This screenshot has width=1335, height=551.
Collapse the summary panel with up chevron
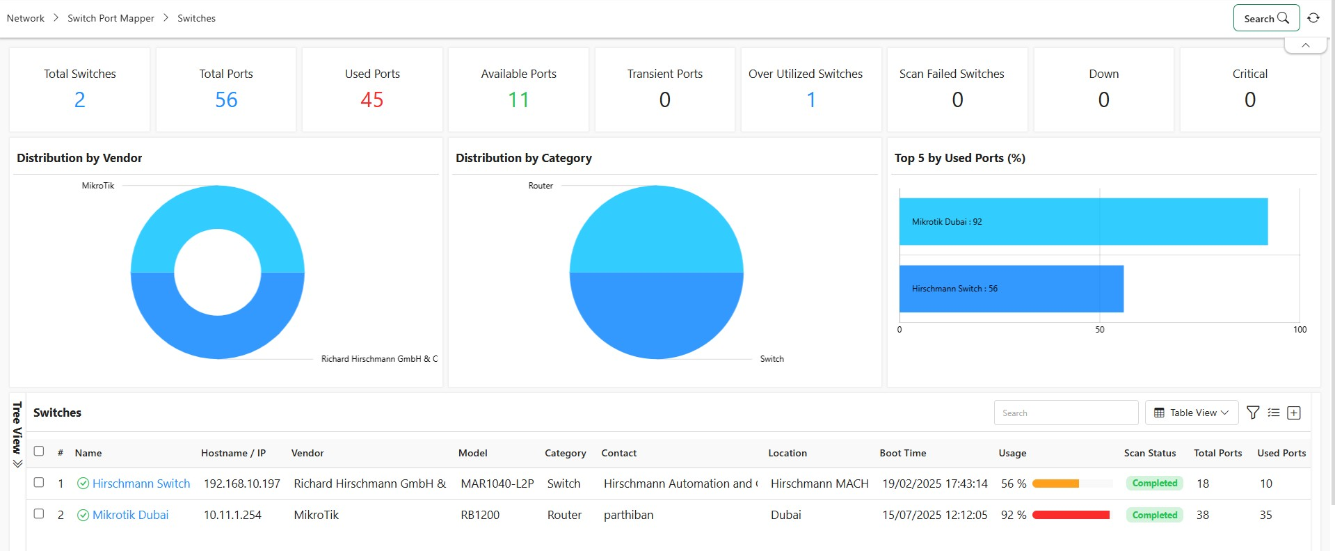[1305, 45]
